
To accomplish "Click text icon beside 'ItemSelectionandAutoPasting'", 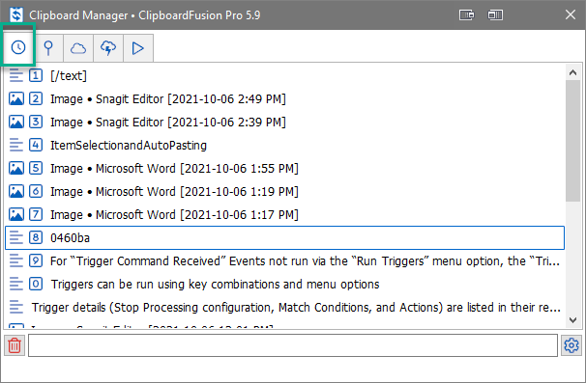I will point(16,145).
